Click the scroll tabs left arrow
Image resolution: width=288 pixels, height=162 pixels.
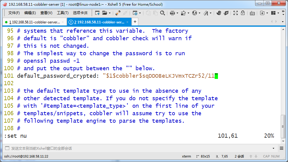pos(272,22)
